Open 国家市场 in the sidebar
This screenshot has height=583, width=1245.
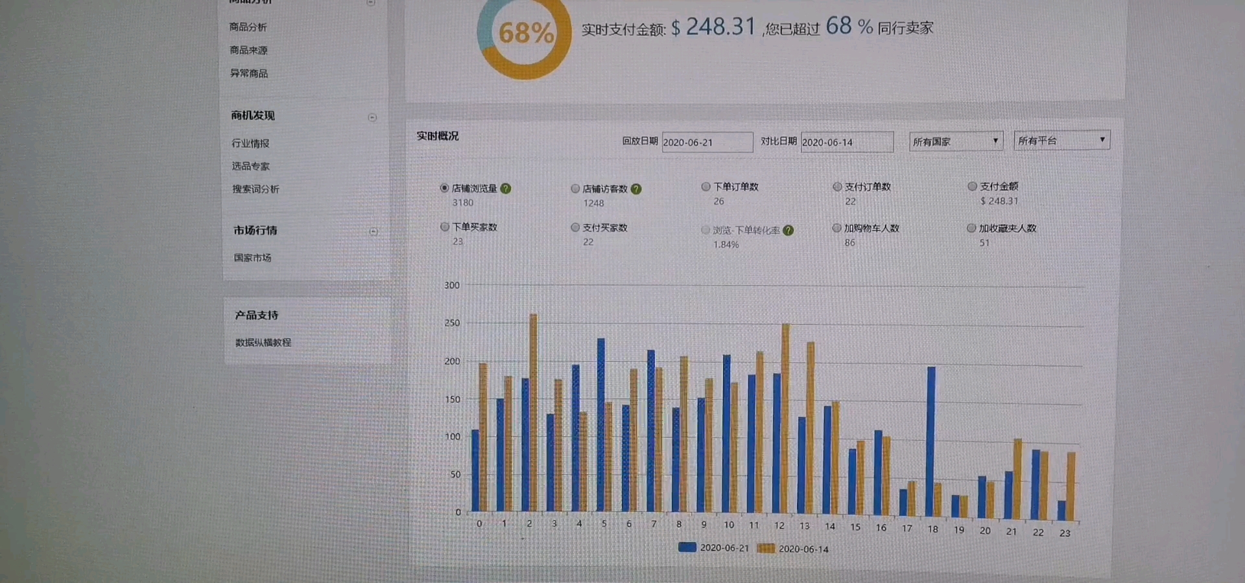[253, 258]
